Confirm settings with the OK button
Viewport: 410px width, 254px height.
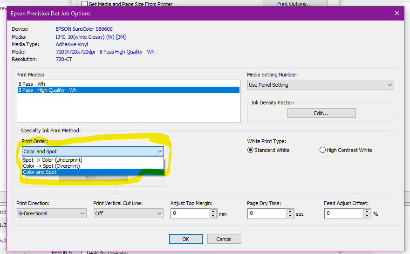pyautogui.click(x=186, y=239)
